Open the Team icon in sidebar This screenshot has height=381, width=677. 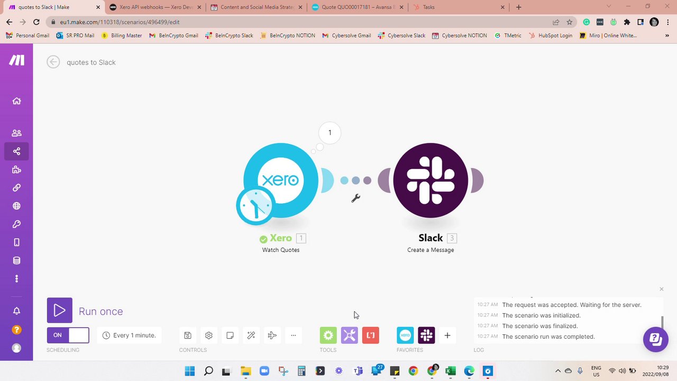[16, 133]
